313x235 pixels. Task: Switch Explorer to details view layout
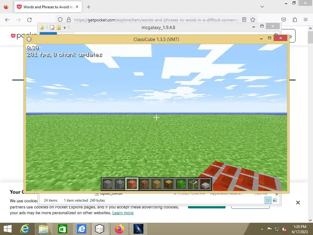[x=268, y=200]
